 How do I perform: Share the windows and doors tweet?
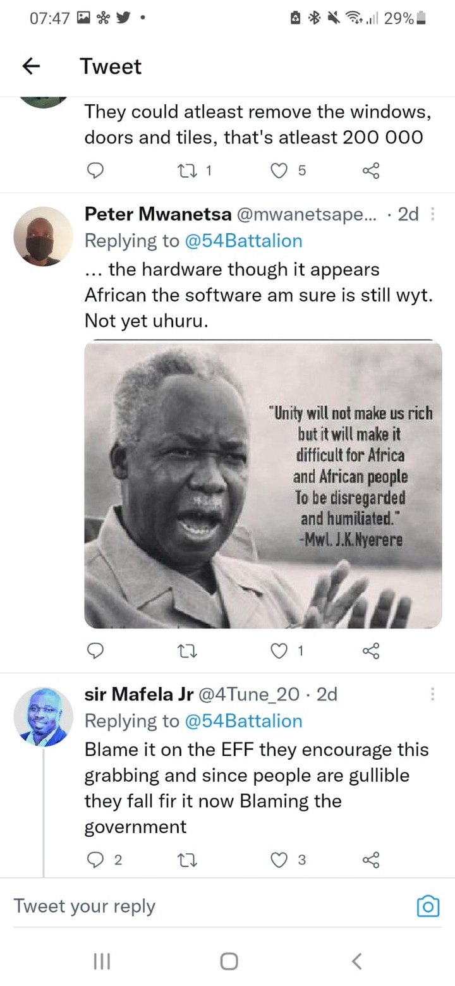click(x=371, y=169)
